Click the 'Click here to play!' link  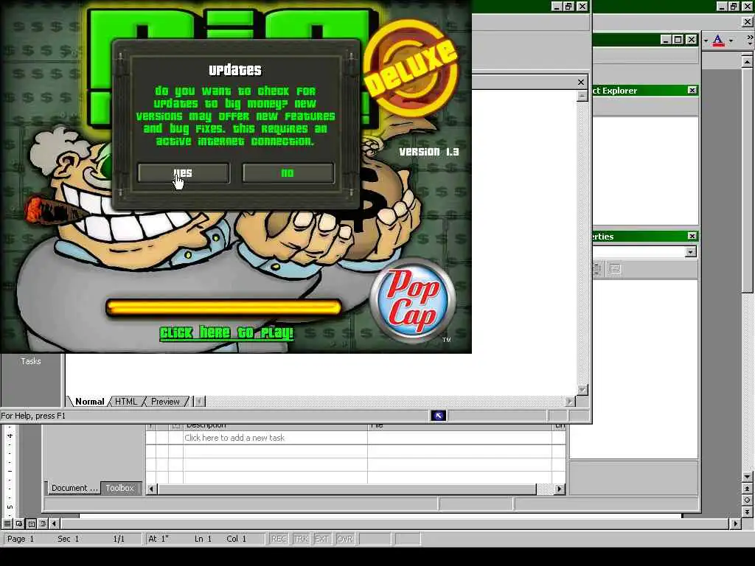pyautogui.click(x=226, y=333)
